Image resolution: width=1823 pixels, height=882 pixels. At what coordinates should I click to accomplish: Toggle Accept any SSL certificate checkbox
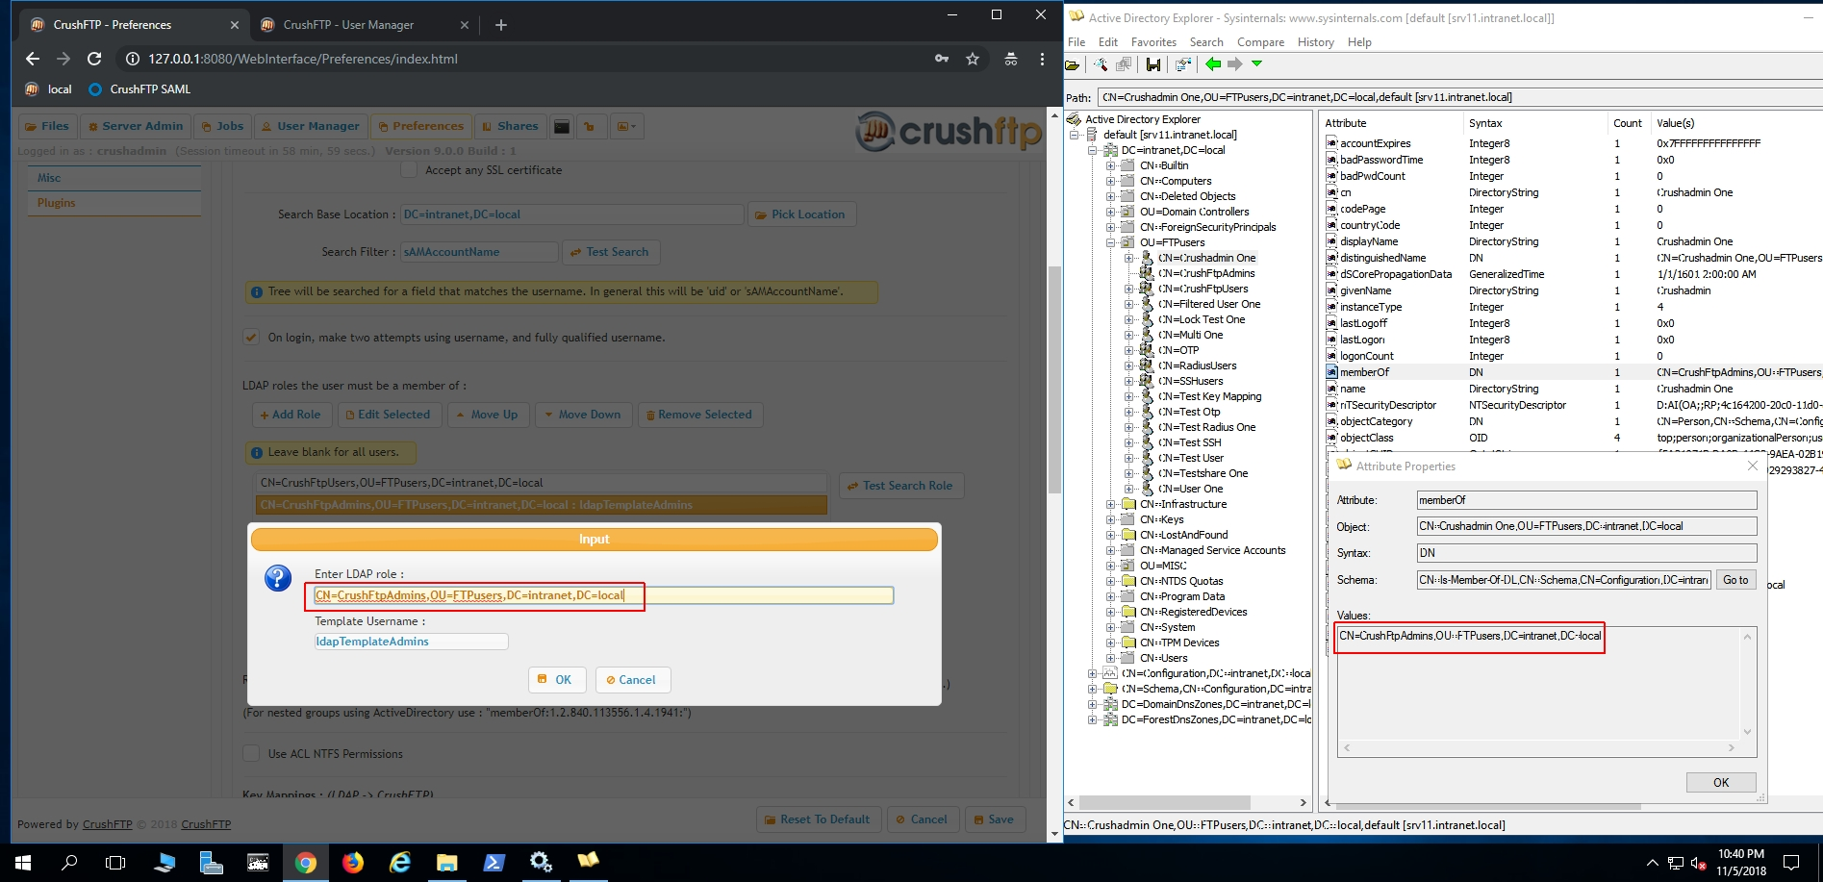point(408,170)
